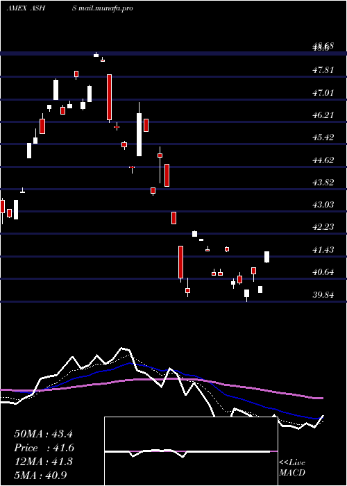Click inside the MACD inset chart box
The height and width of the screenshot is (486, 347).
191,451
